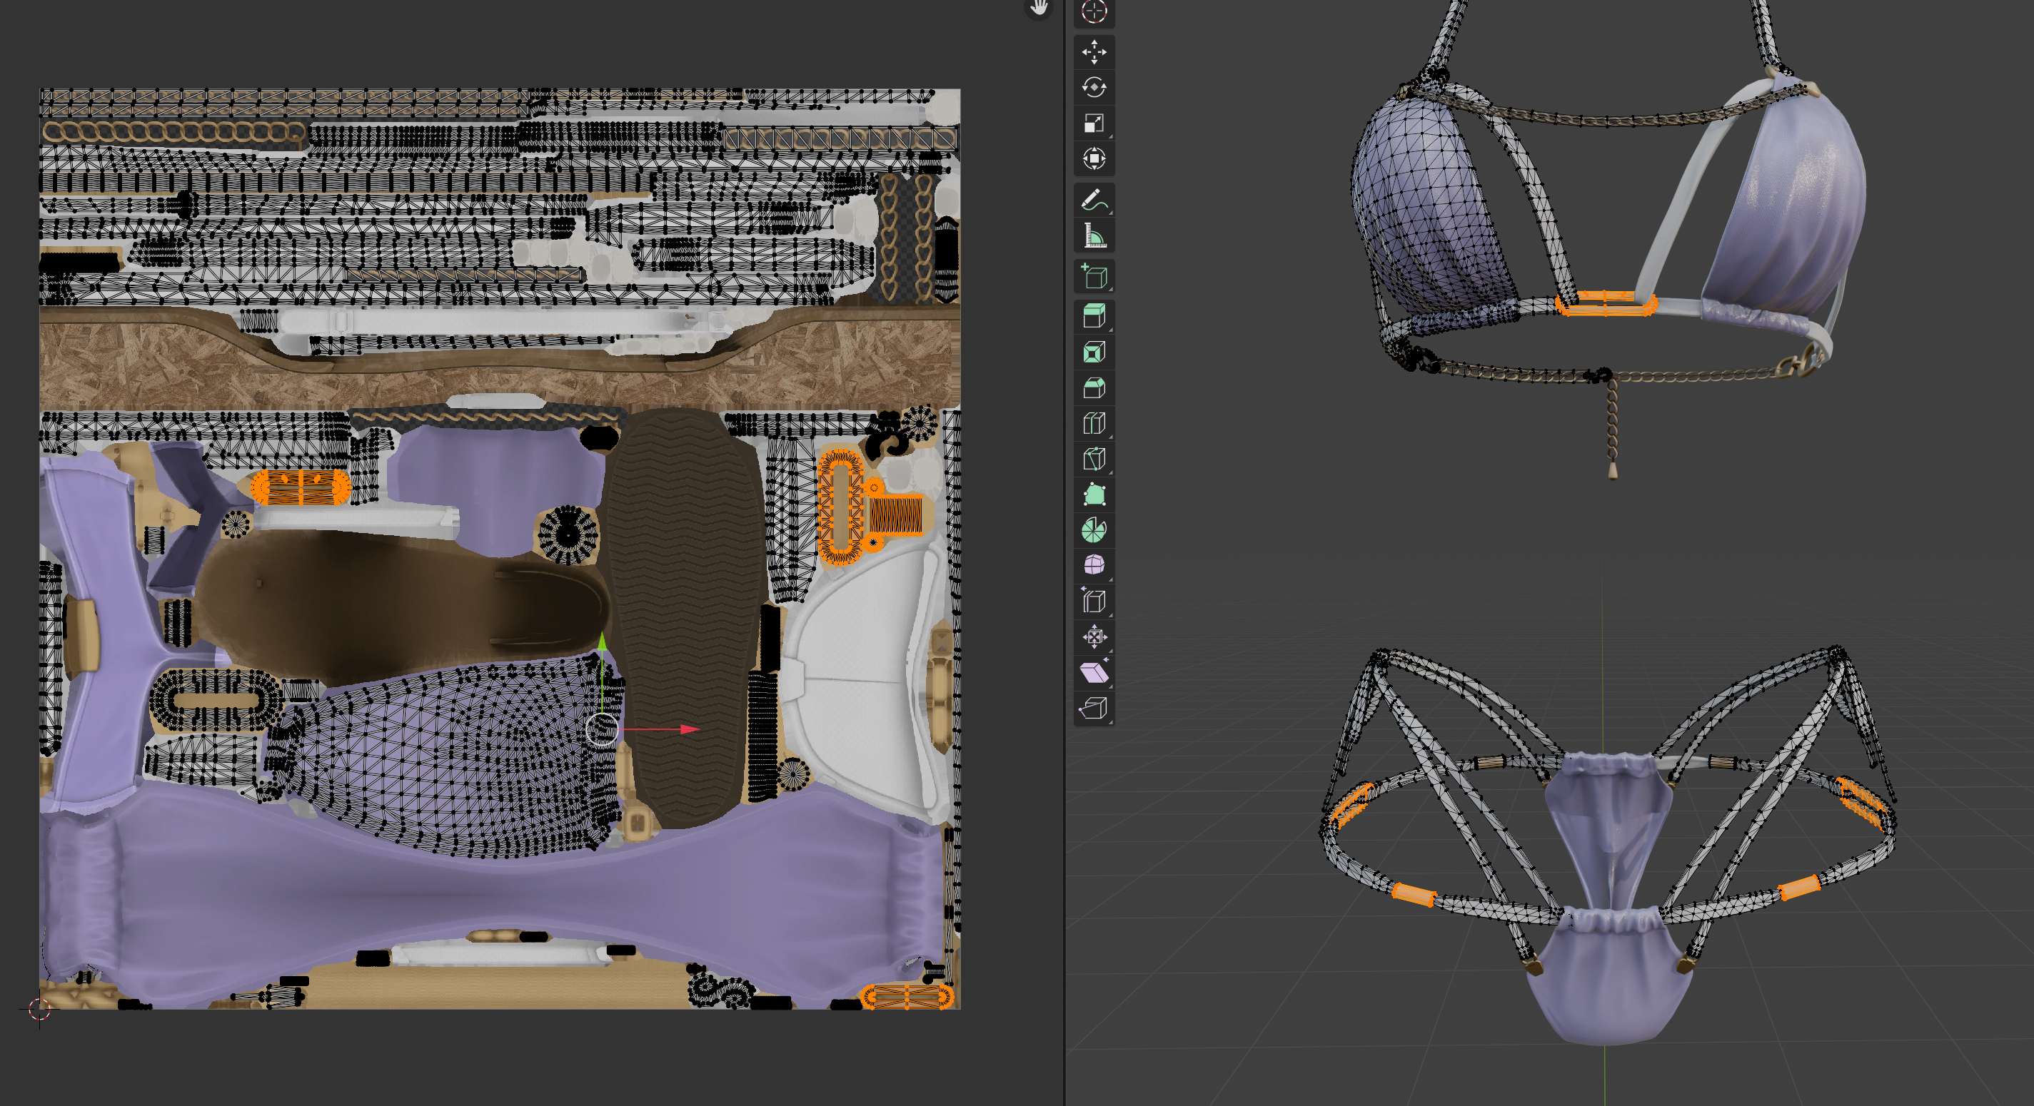Select the Bevel tool
Screen dimensions: 2034x1106
click(x=1094, y=387)
